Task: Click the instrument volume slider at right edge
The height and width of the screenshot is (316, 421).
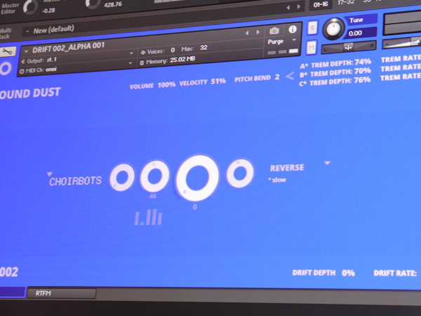Action: [x=401, y=43]
